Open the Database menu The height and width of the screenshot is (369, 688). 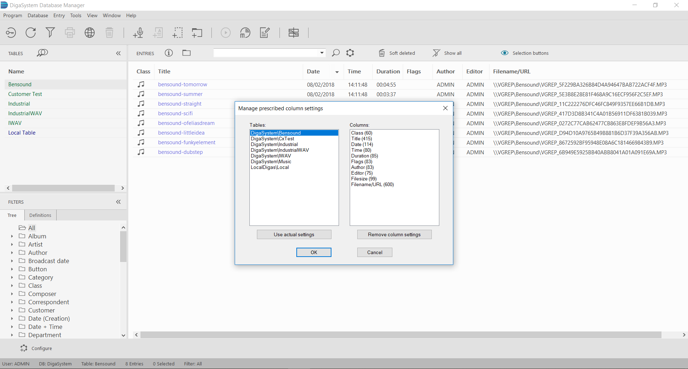pyautogui.click(x=38, y=15)
